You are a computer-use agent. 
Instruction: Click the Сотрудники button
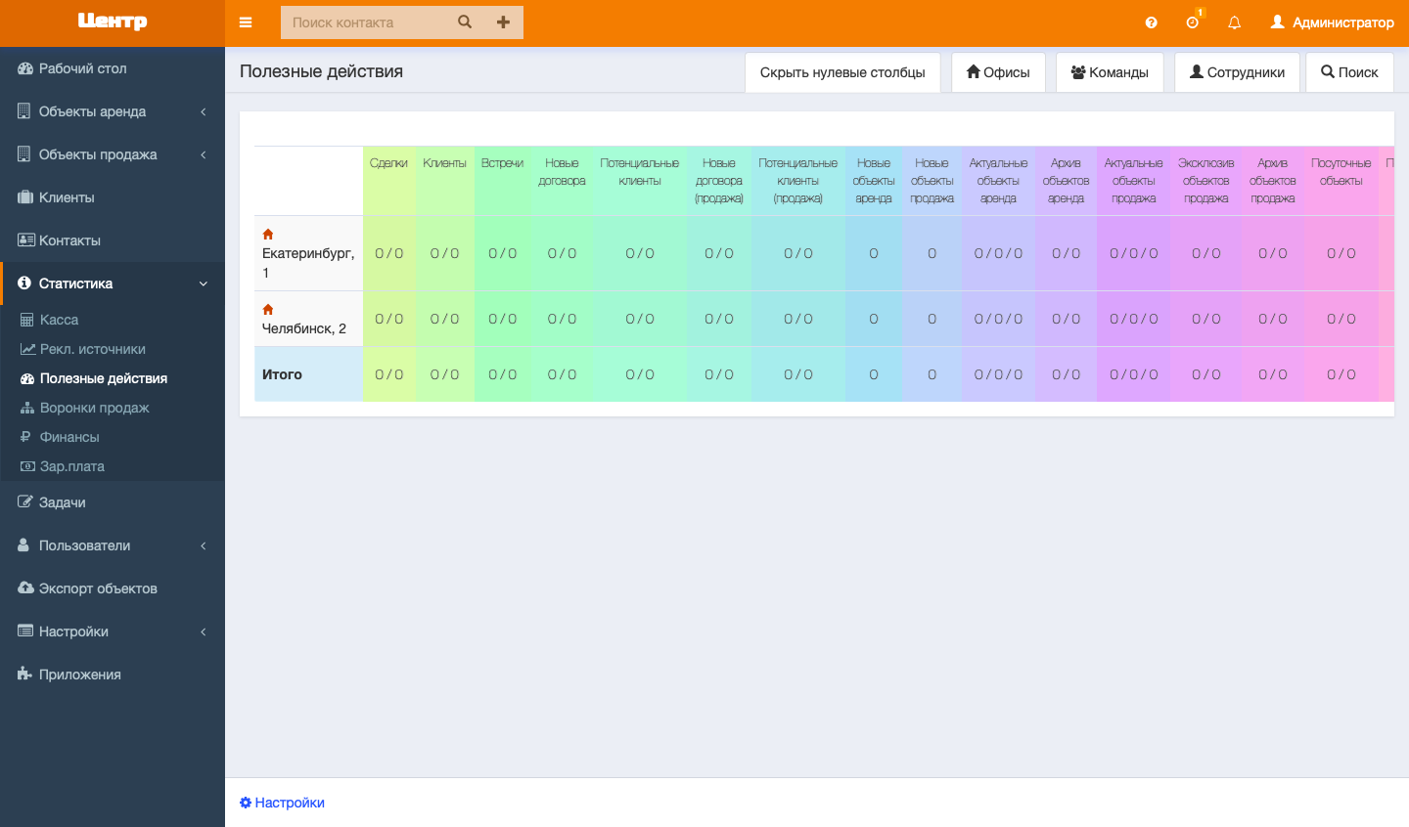(1237, 72)
